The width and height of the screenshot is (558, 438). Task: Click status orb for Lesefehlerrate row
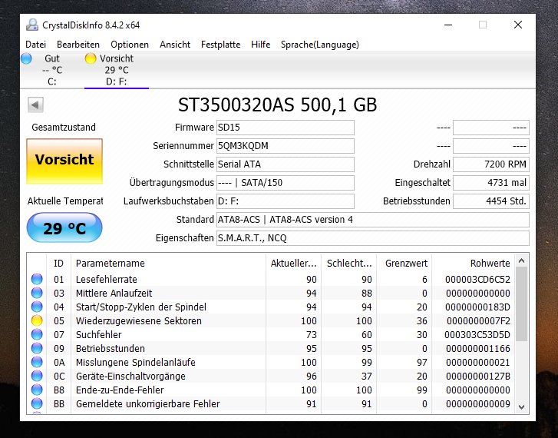click(37, 279)
